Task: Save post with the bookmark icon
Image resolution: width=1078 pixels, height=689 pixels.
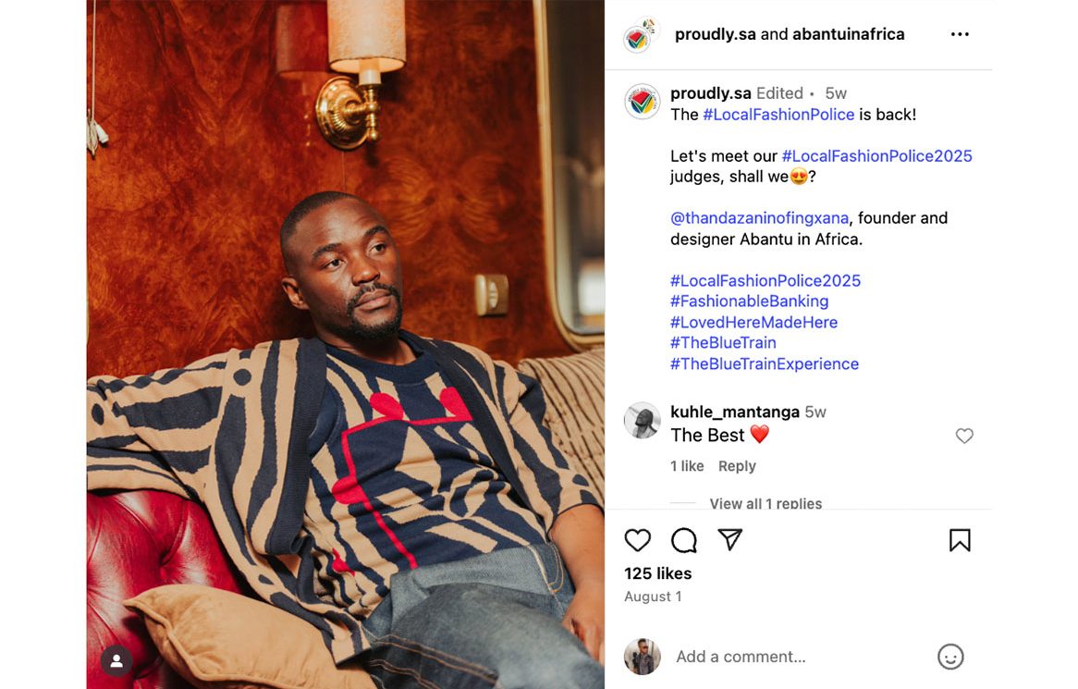Action: coord(960,540)
